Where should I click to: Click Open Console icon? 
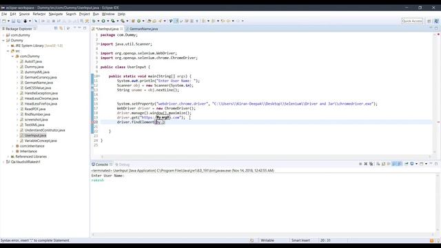coord(421,164)
